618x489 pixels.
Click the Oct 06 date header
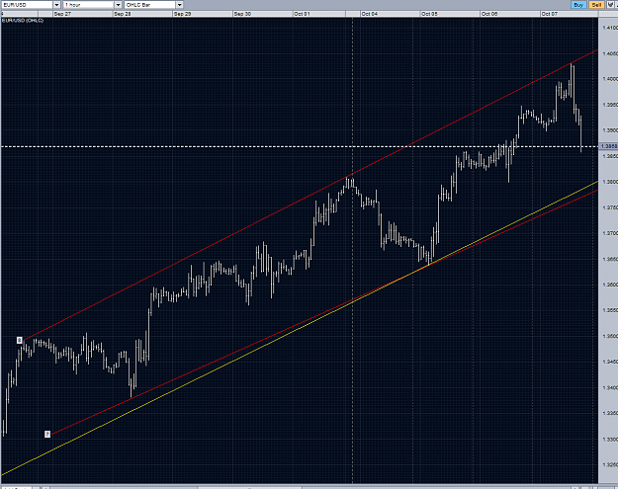(x=509, y=14)
